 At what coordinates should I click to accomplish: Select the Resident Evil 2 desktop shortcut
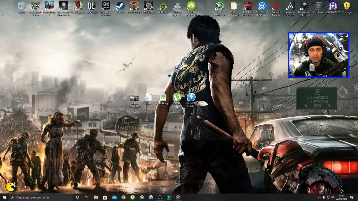point(50,9)
